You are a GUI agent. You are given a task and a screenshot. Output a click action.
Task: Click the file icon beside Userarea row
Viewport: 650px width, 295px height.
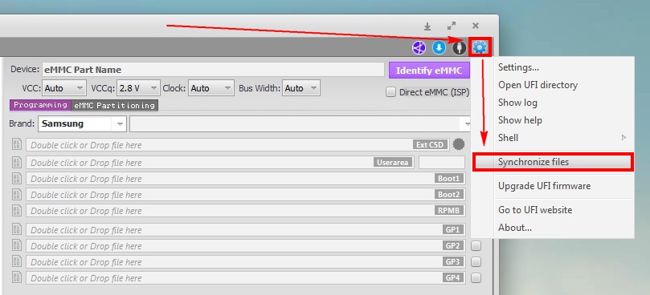pos(17,162)
